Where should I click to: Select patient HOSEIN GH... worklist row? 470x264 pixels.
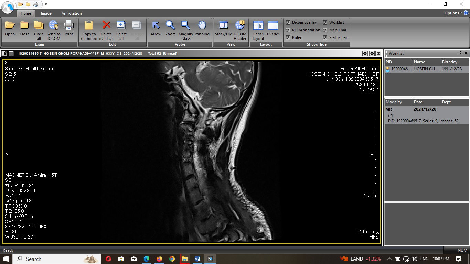tap(427, 69)
